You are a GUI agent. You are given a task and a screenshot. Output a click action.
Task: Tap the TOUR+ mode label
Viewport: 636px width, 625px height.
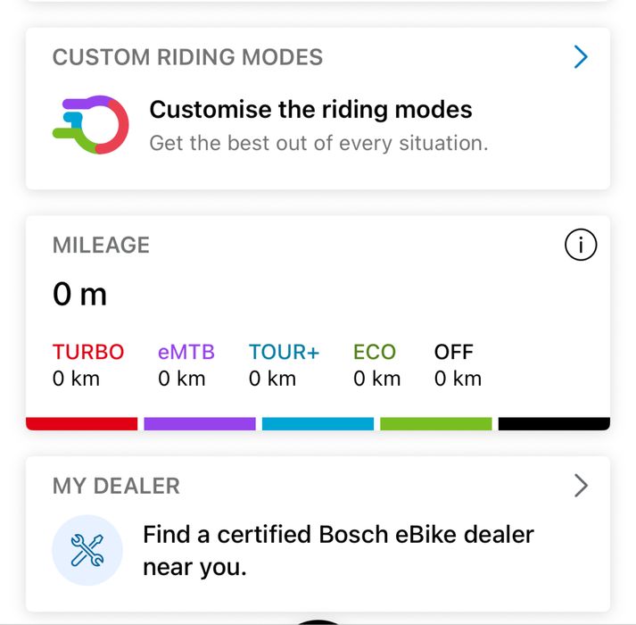(284, 352)
